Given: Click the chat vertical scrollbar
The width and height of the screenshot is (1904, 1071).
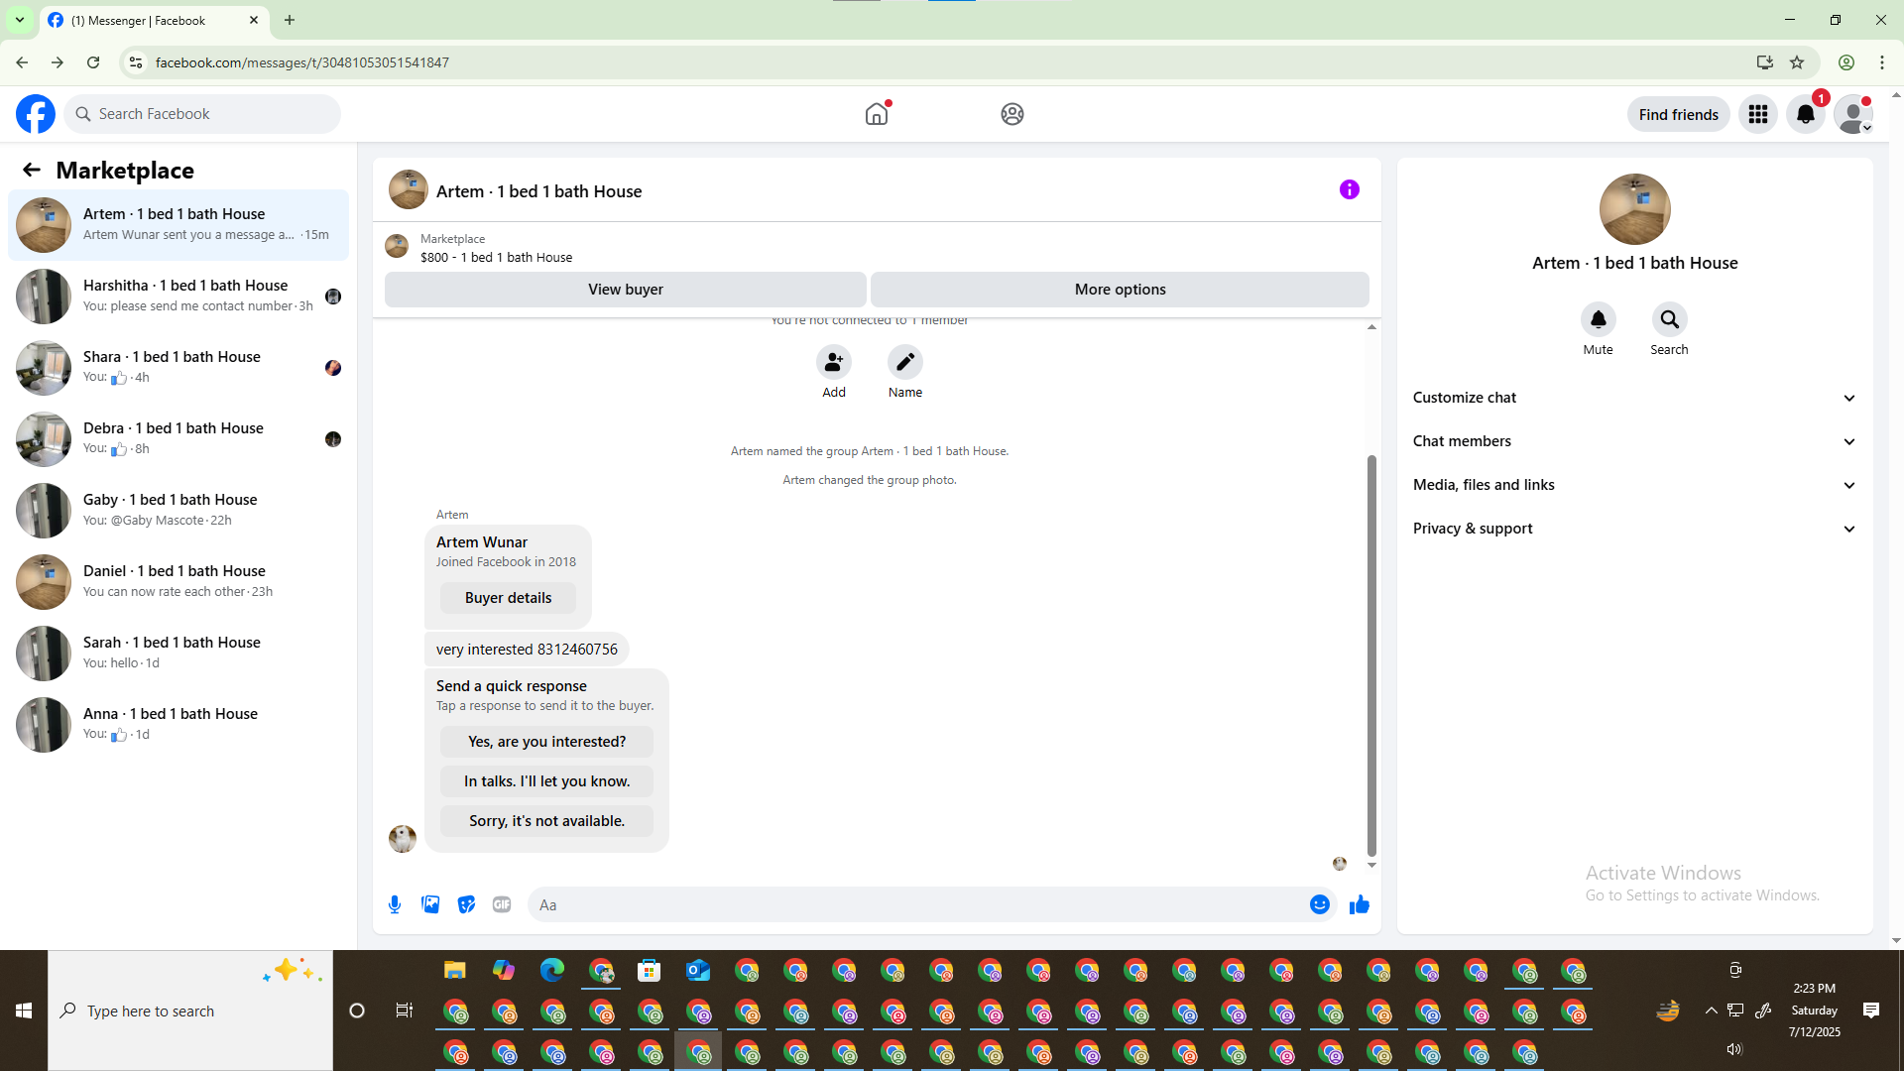Looking at the screenshot, I should pos(1371,654).
